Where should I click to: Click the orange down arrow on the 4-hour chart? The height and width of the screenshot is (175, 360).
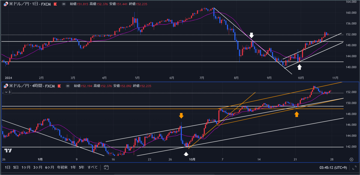coord(181,115)
